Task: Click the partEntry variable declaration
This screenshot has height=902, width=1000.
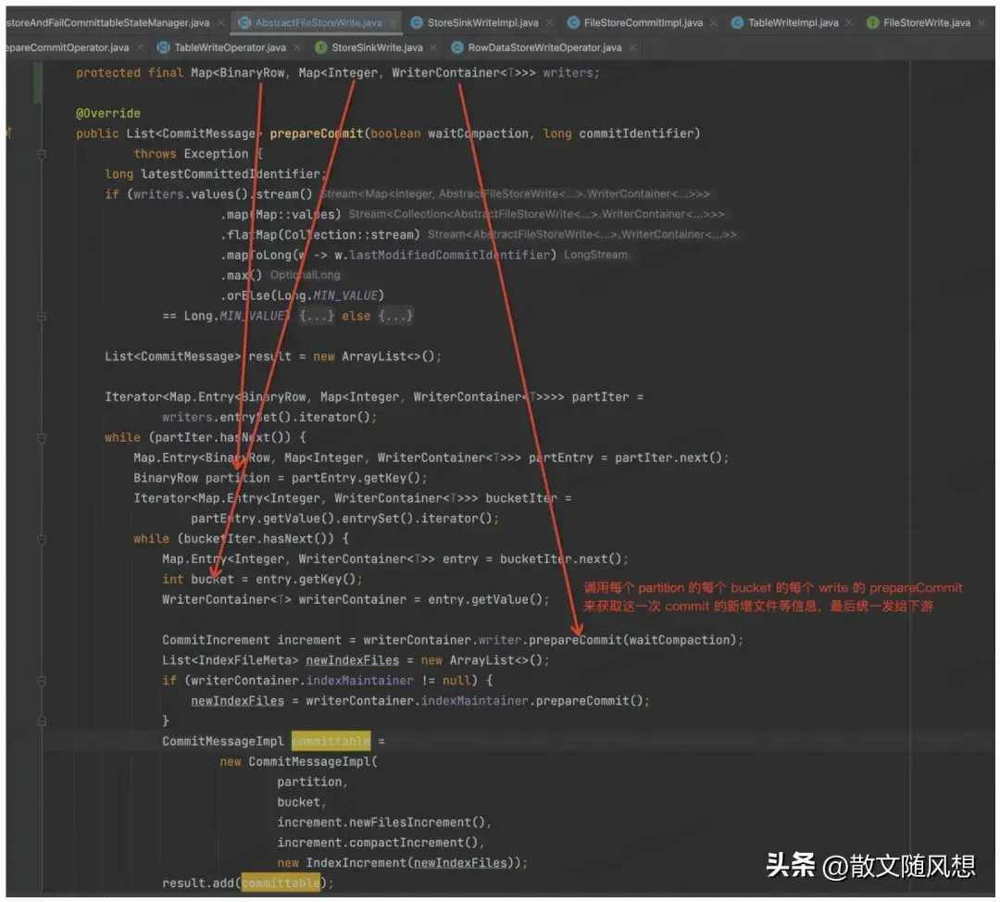Action: pyautogui.click(x=560, y=458)
